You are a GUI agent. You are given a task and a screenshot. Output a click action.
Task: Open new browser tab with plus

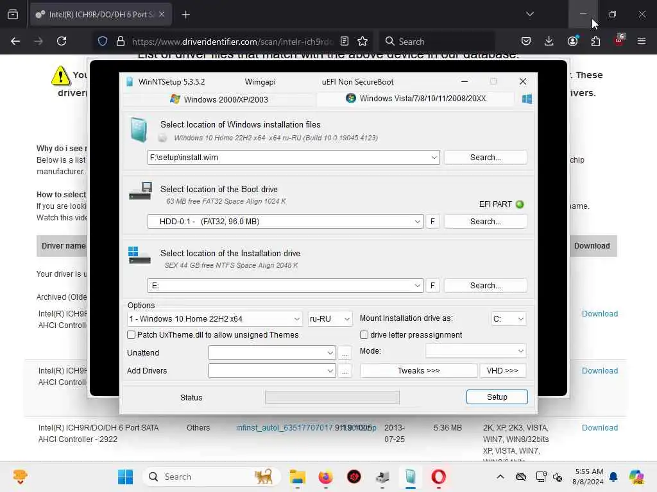(185, 15)
